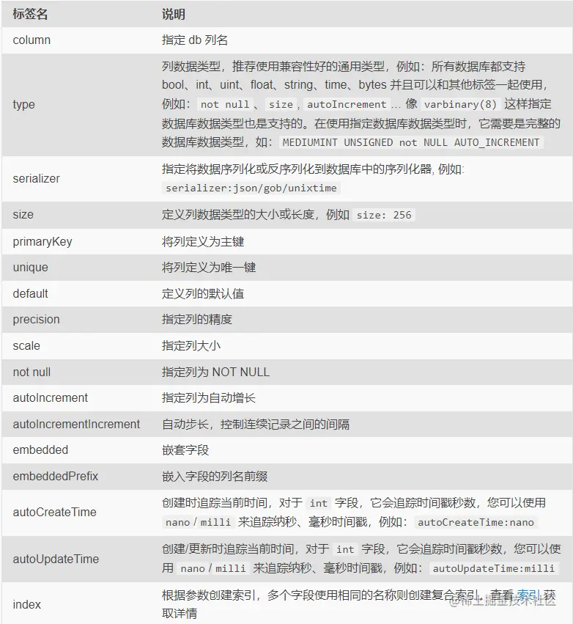Click the primaryKey tag name cell
Image resolution: width=573 pixels, height=624 pixels.
(42, 241)
